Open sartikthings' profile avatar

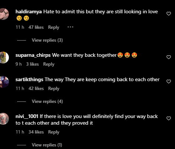(4, 82)
